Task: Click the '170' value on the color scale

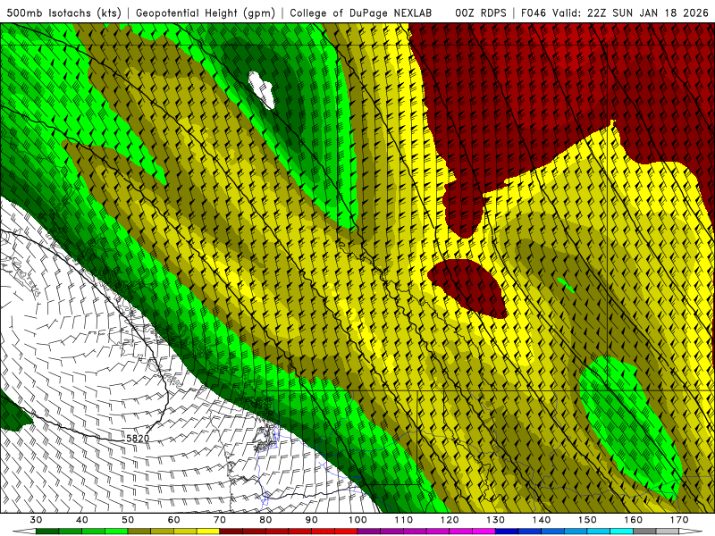Action: tap(679, 520)
